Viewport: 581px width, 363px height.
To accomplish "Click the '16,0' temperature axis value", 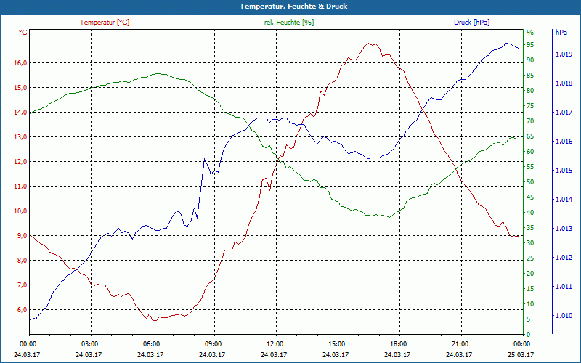I will tap(20, 63).
